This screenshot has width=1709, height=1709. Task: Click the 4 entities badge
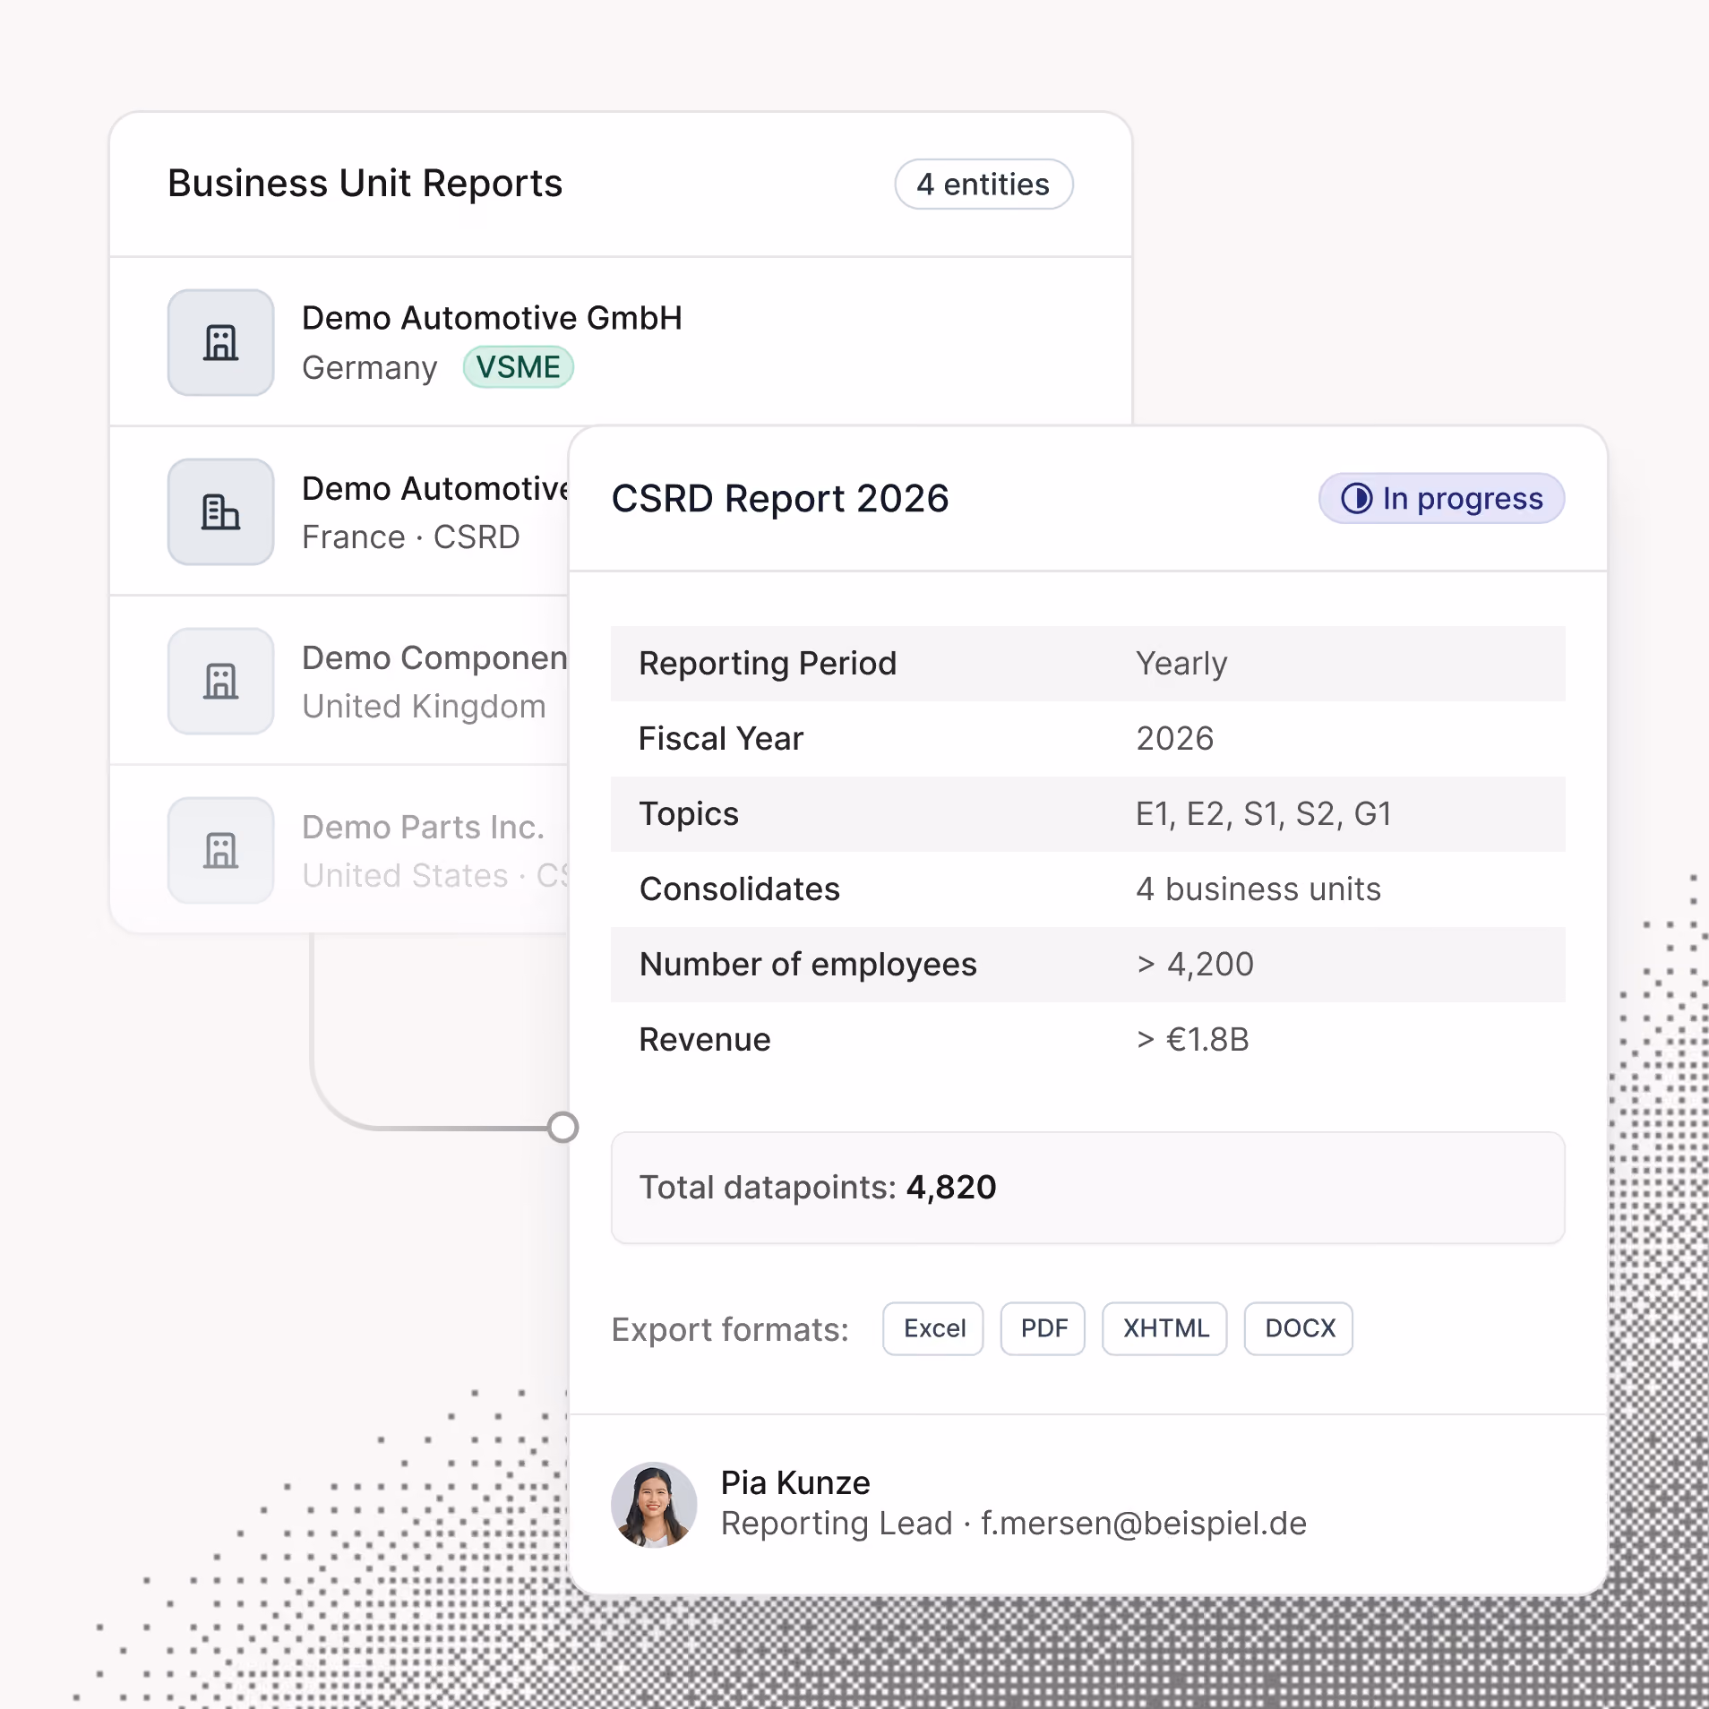click(983, 185)
